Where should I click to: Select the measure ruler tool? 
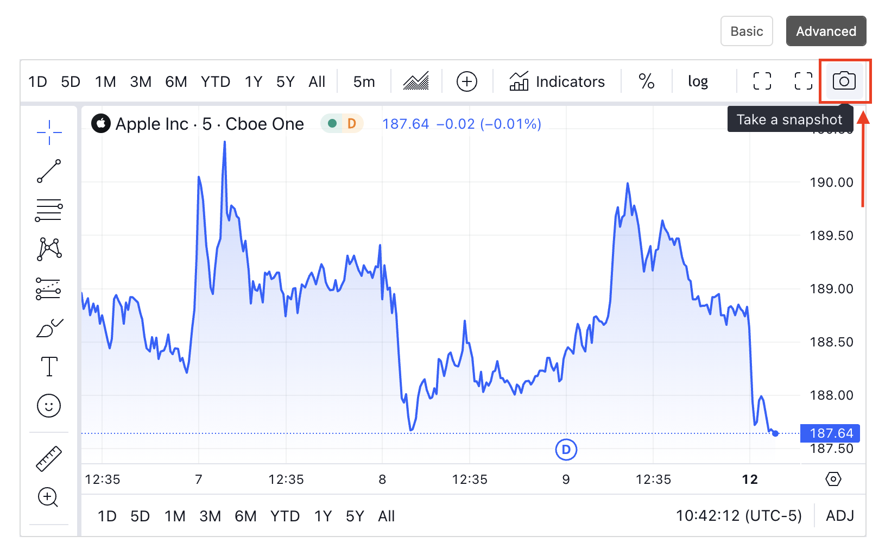[x=48, y=459]
